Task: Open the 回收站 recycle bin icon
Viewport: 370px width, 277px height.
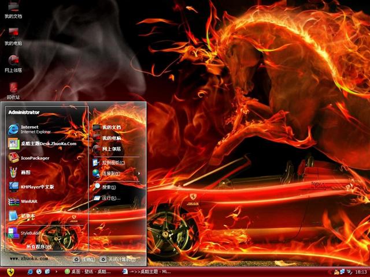Action: pos(13,91)
